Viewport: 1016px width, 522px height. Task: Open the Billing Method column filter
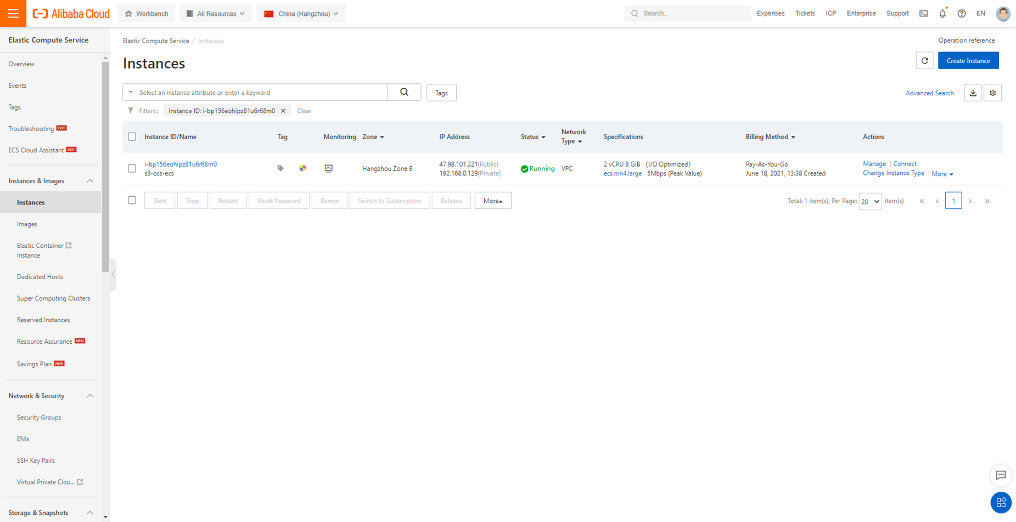793,137
